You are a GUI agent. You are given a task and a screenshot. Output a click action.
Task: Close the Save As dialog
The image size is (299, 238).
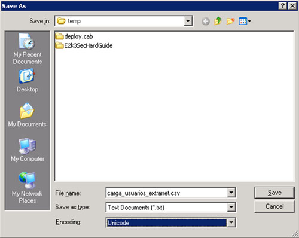[x=292, y=6]
